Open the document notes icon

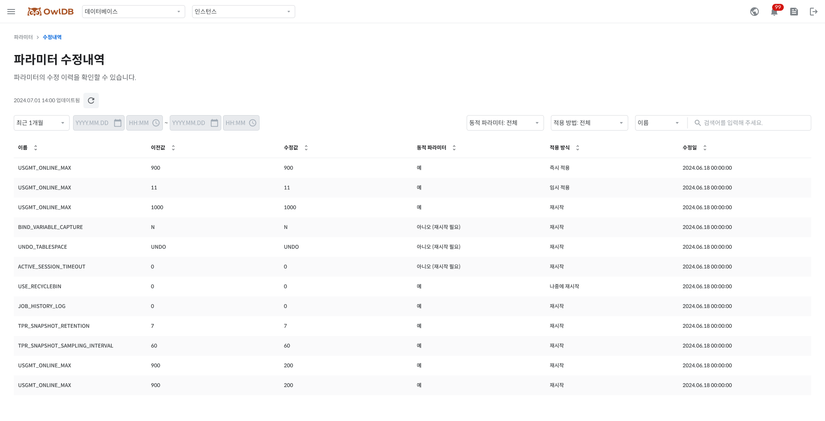[x=794, y=12]
